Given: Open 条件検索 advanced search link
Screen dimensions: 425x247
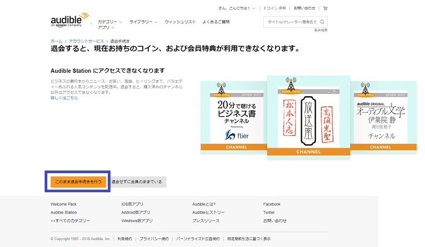Looking at the screenshot, I should coord(321,30).
